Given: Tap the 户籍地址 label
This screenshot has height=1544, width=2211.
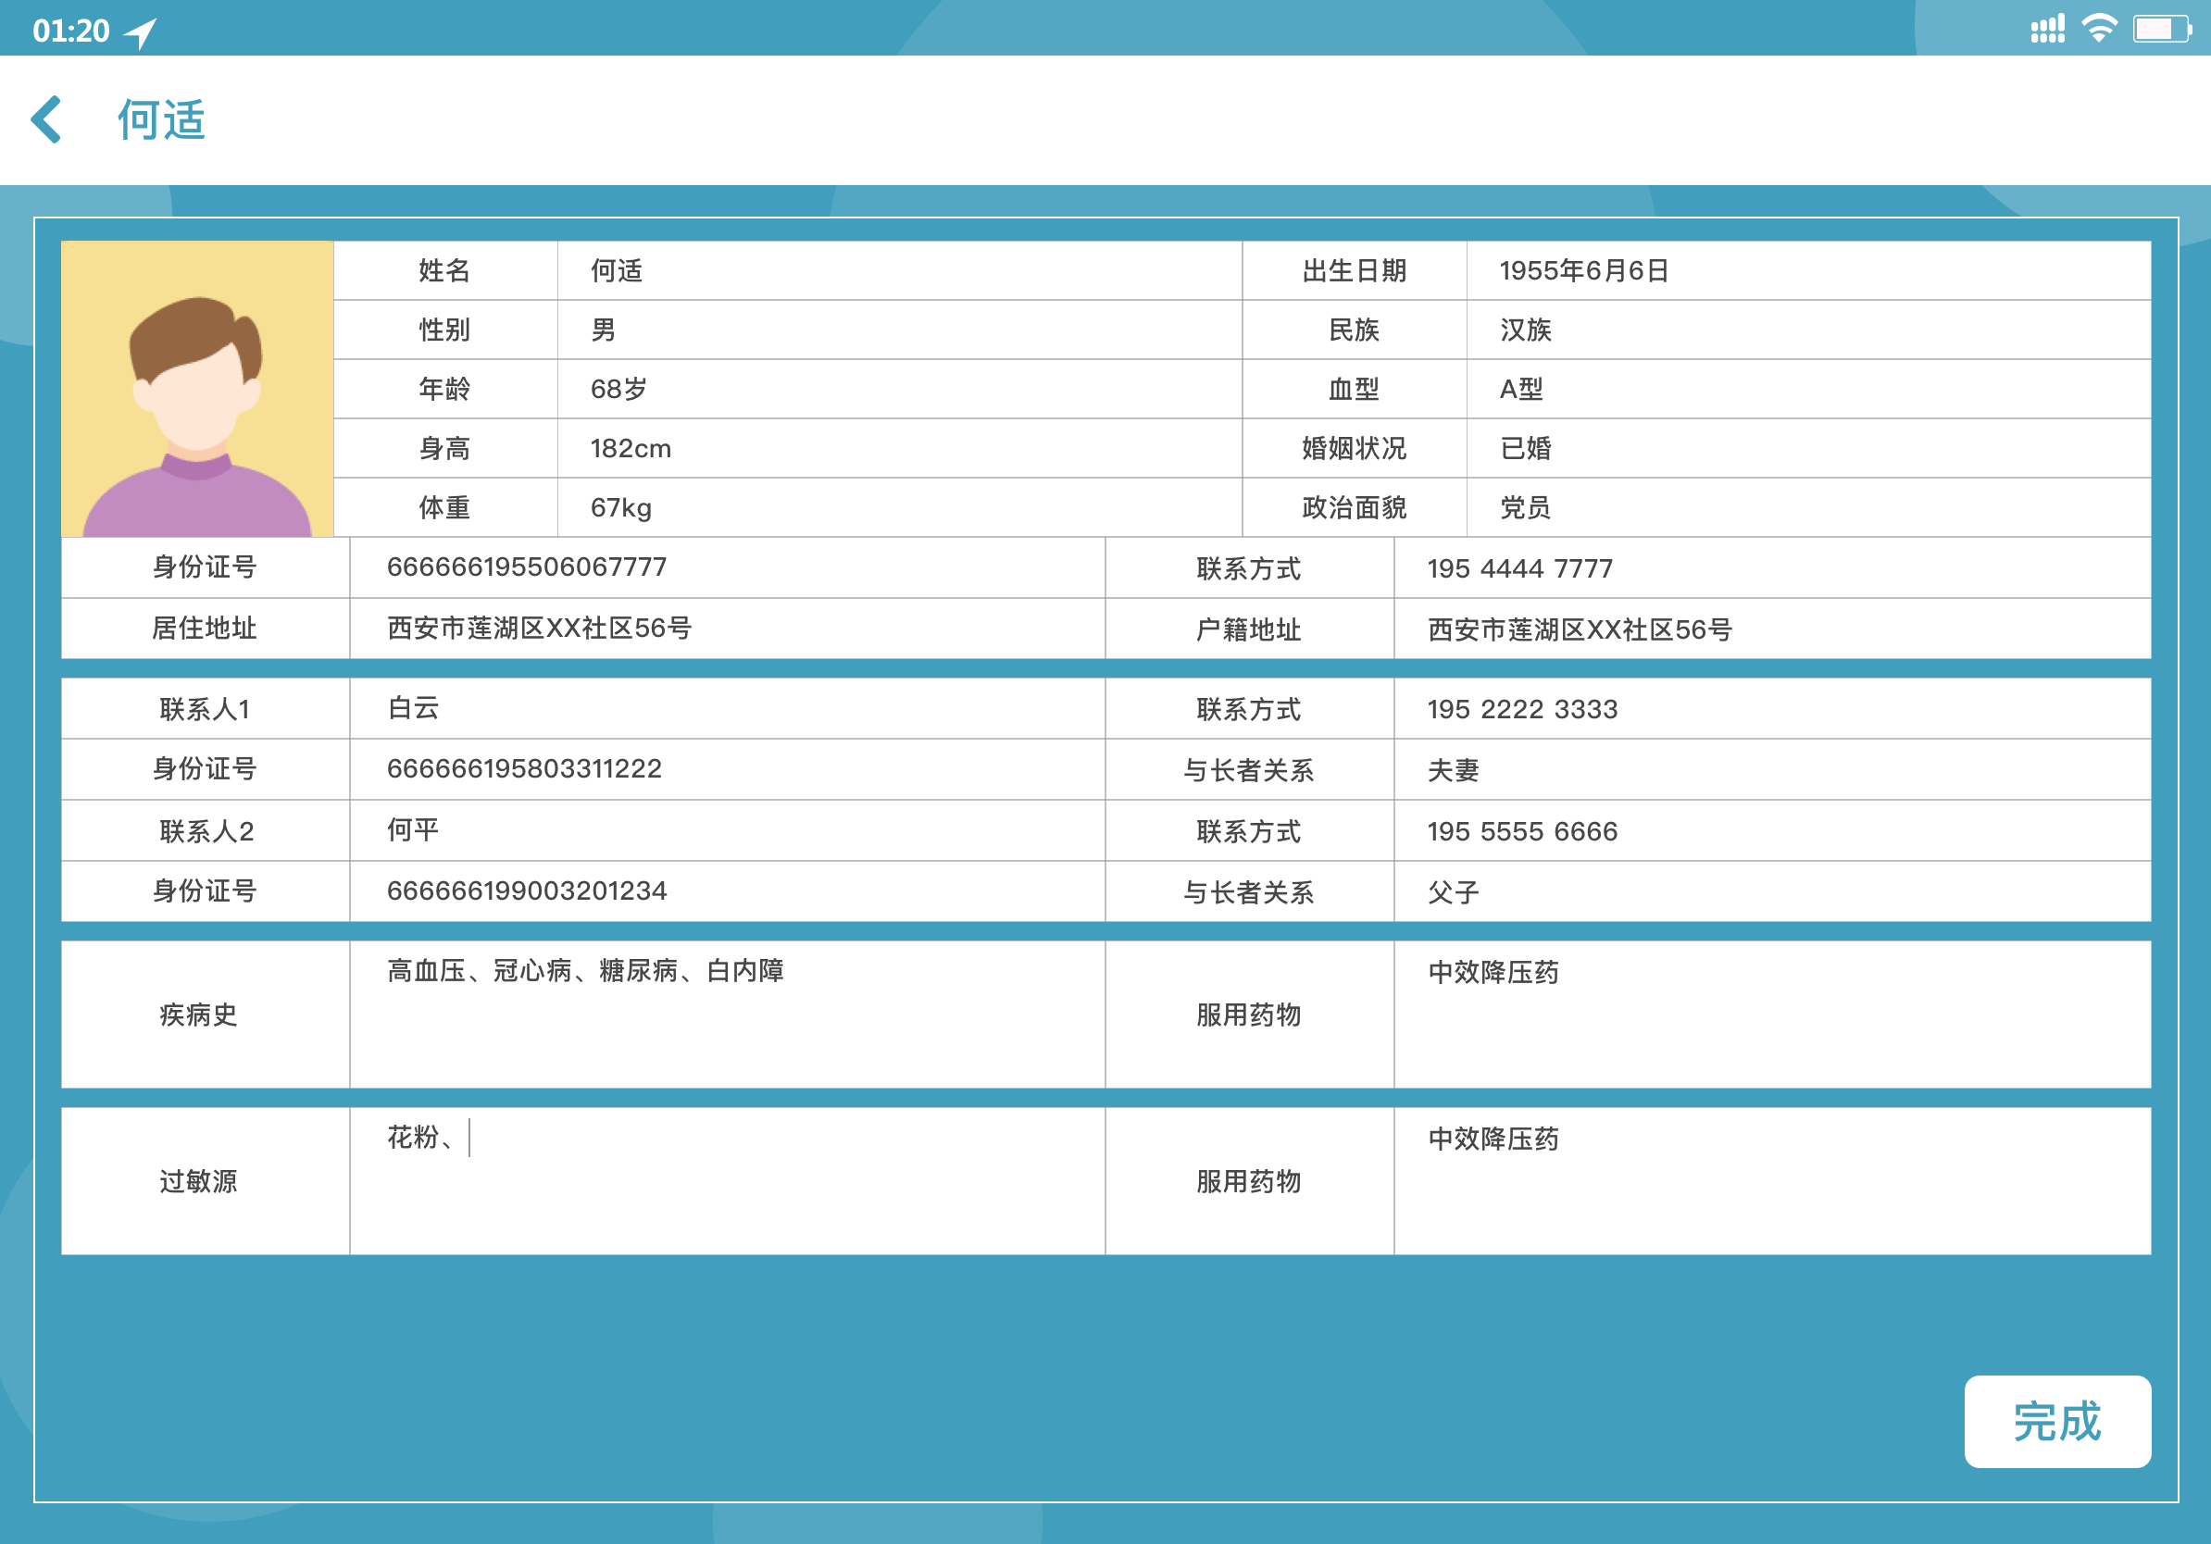Looking at the screenshot, I should 1249,629.
